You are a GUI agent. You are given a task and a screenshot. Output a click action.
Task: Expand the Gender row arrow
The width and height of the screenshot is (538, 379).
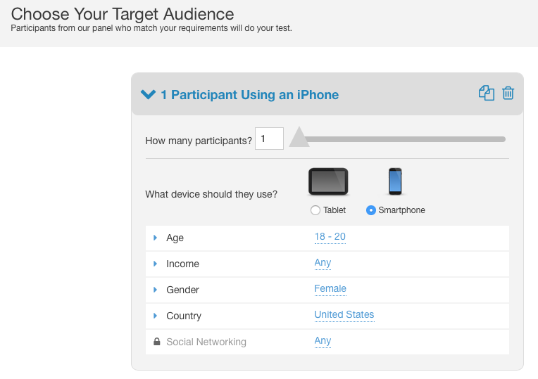(x=155, y=290)
